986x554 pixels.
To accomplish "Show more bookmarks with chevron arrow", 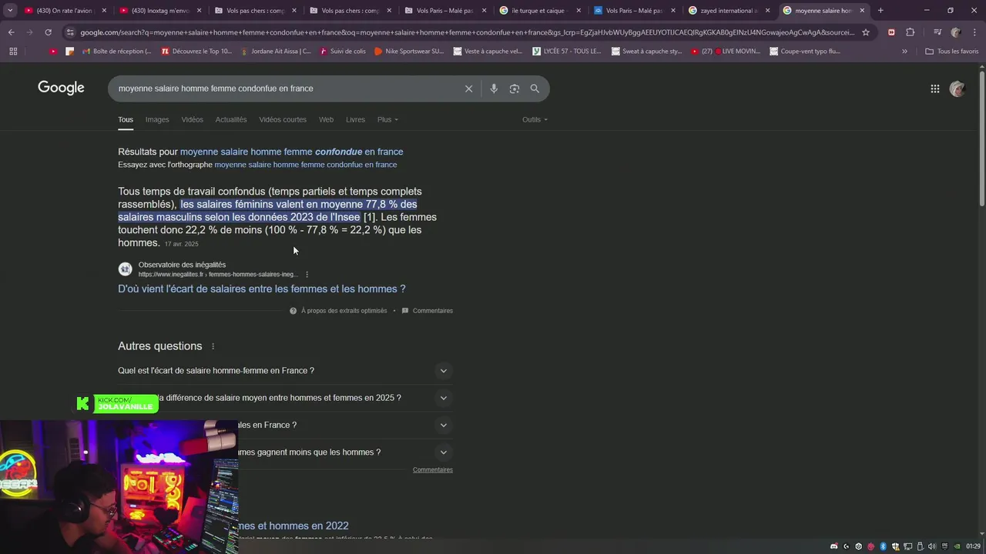I will (x=904, y=51).
